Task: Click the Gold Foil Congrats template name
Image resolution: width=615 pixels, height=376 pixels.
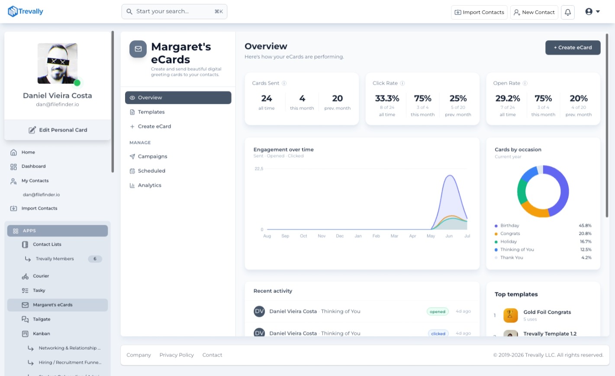Action: coord(547,312)
